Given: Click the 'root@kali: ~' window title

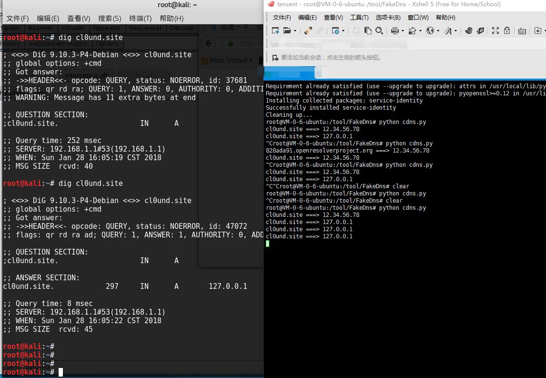Looking at the screenshot, I should point(177,5).
